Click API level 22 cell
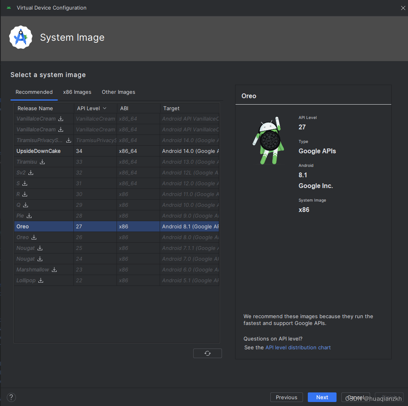This screenshot has width=408, height=406. [95, 281]
